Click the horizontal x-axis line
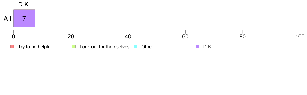The width and height of the screenshot is (307, 95). click(x=157, y=30)
